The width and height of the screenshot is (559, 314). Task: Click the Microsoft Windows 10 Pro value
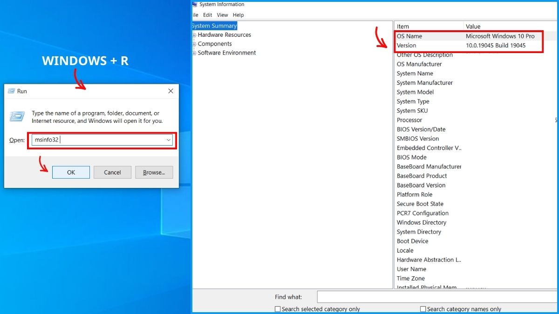500,36
